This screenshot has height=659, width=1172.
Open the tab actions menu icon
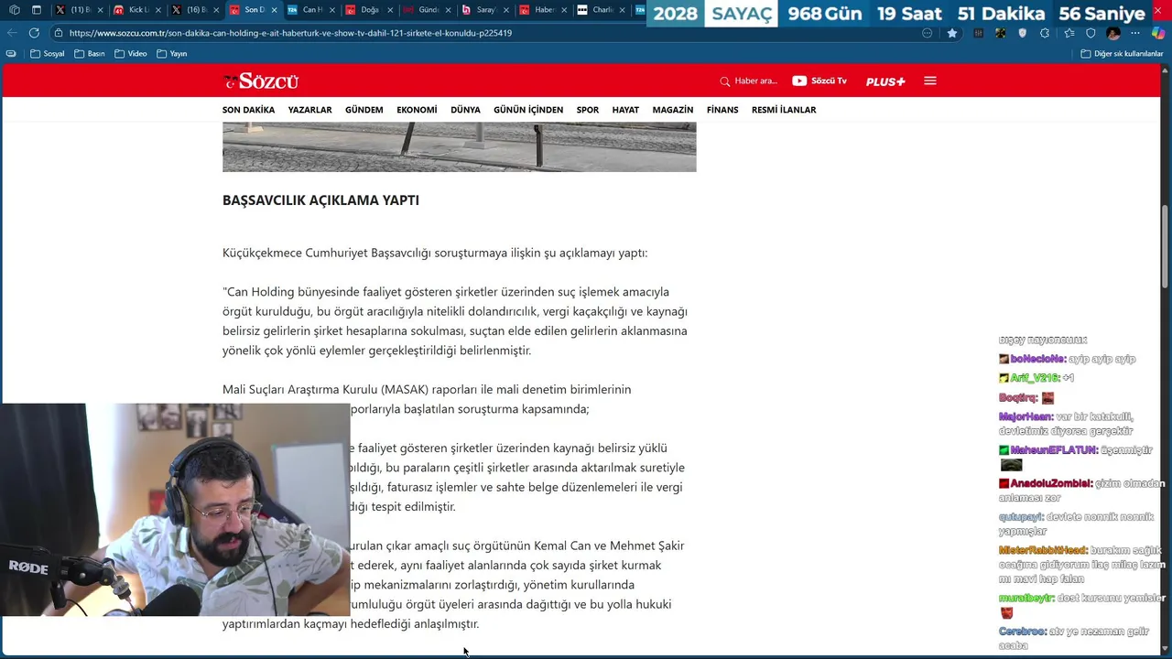37,10
